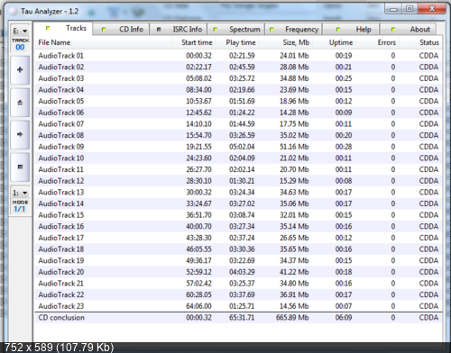Click the MODE 1/1 indicator display
The image size is (451, 353).
coord(20,206)
